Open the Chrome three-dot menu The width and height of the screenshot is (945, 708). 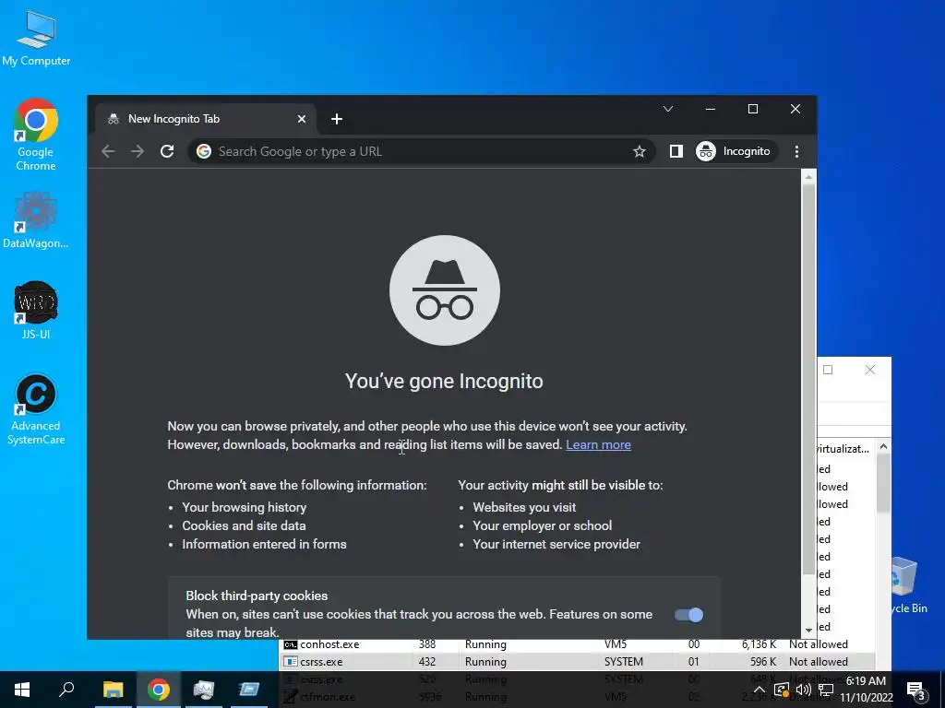click(x=796, y=151)
